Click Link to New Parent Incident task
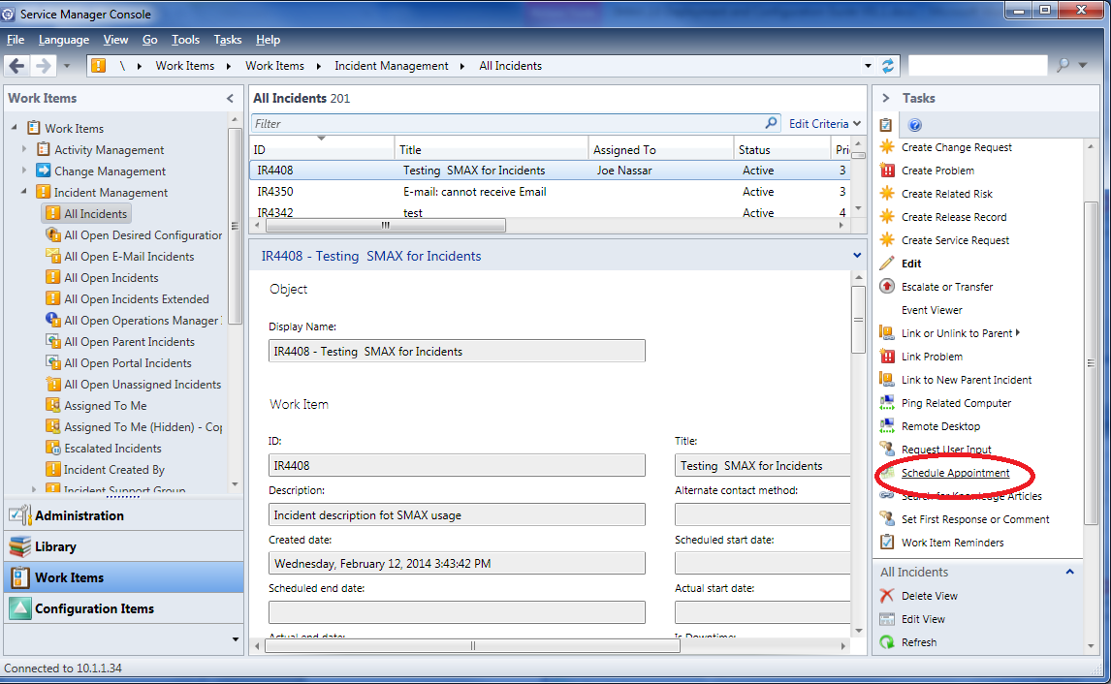Screen dimensions: 1111x684 [967, 380]
